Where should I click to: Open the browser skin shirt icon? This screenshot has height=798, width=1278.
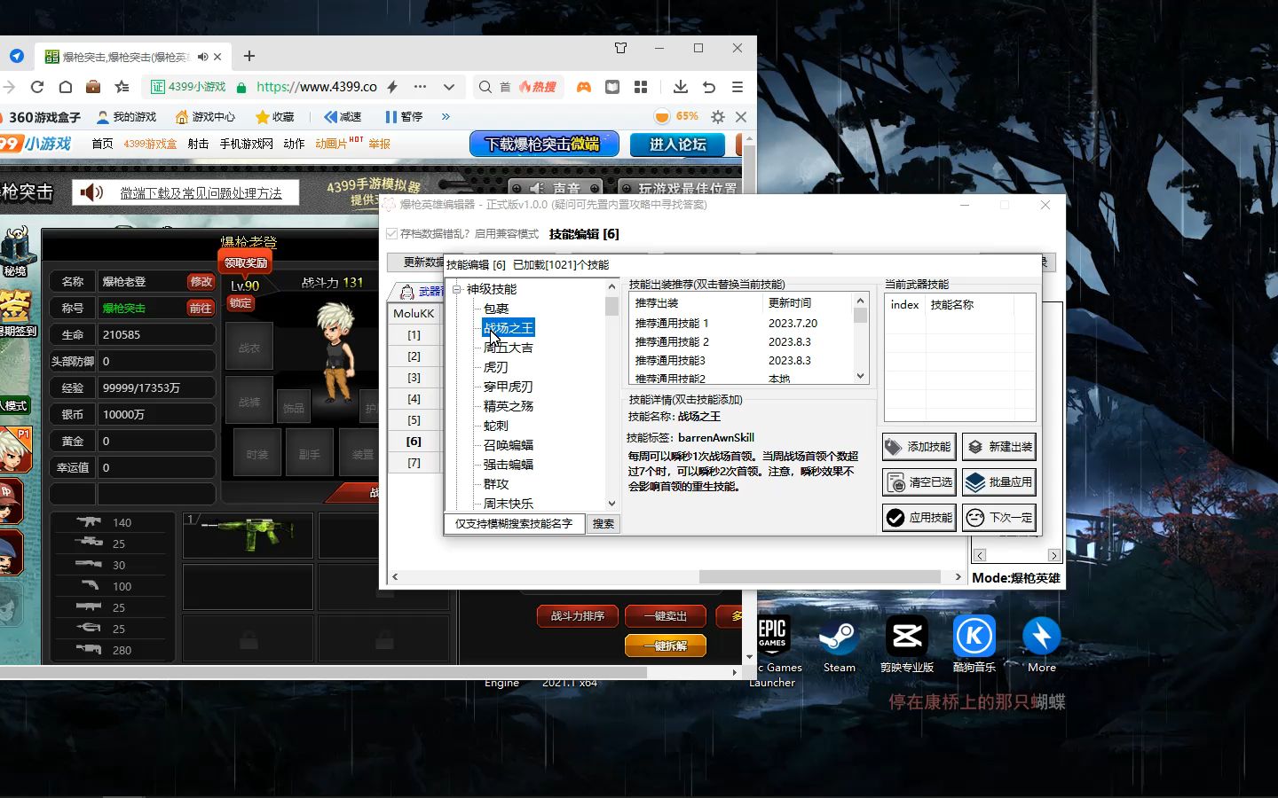(620, 48)
